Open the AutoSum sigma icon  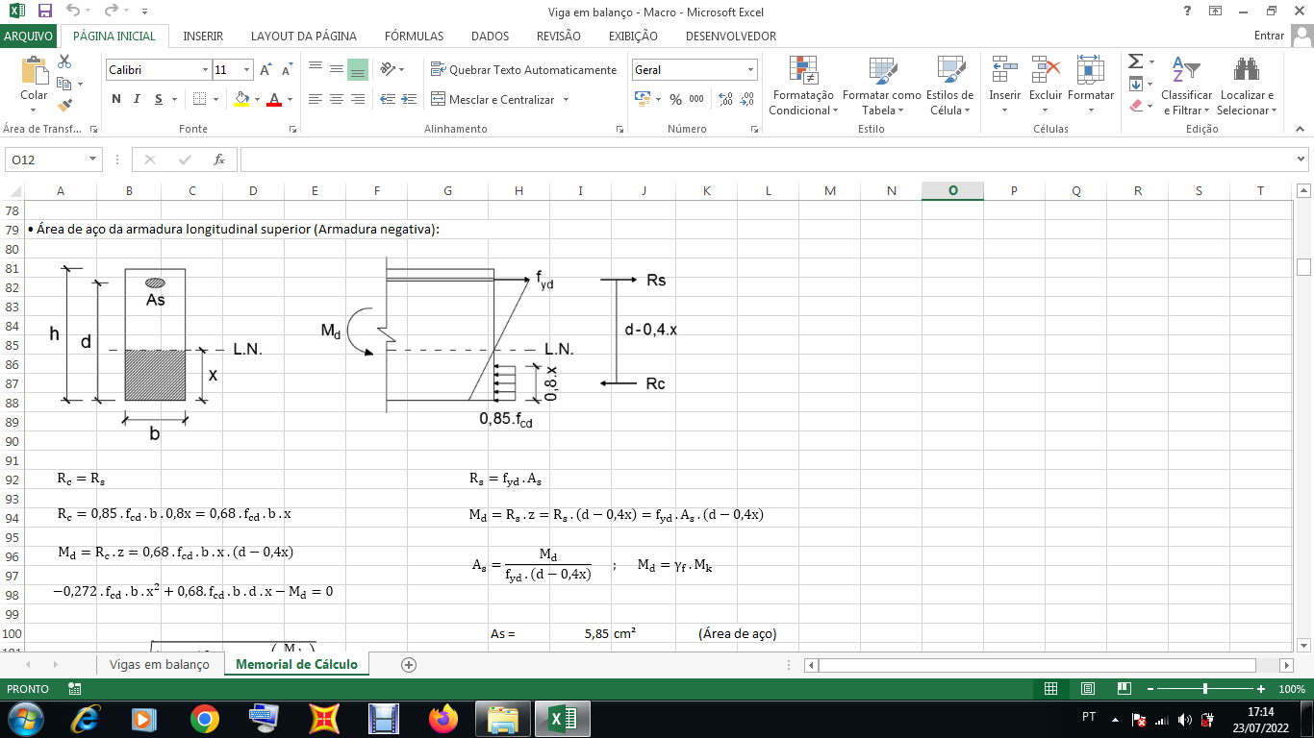1136,61
